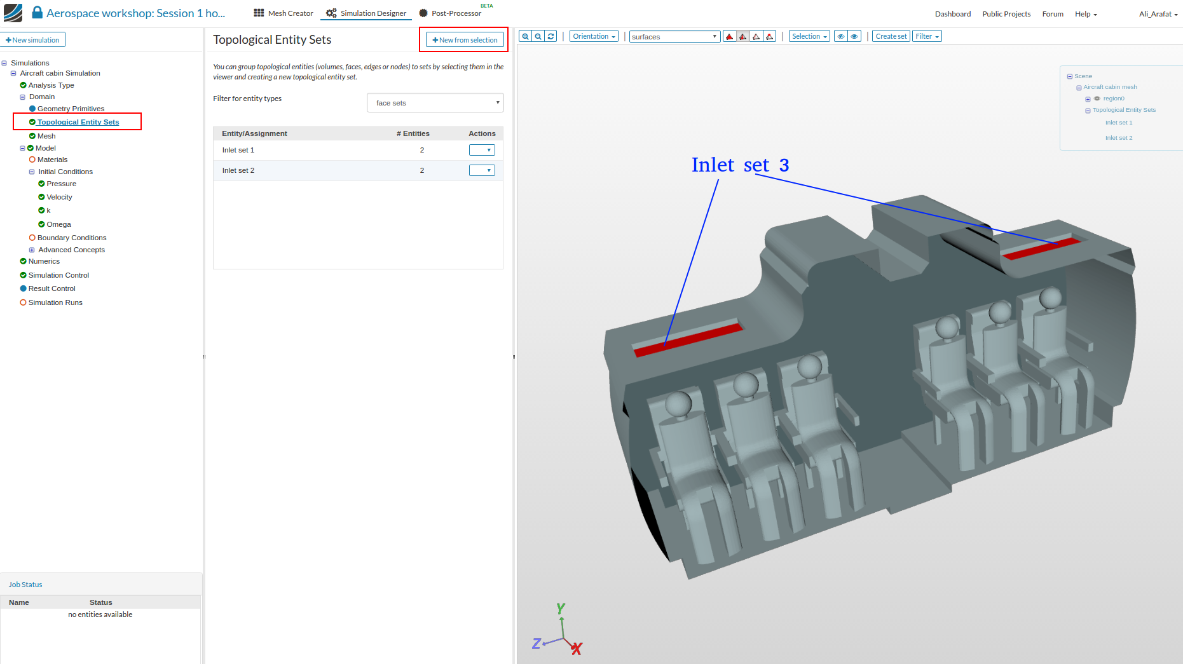Image resolution: width=1183 pixels, height=664 pixels.
Task: Expand the Advanced Concepts node
Action: click(x=32, y=250)
